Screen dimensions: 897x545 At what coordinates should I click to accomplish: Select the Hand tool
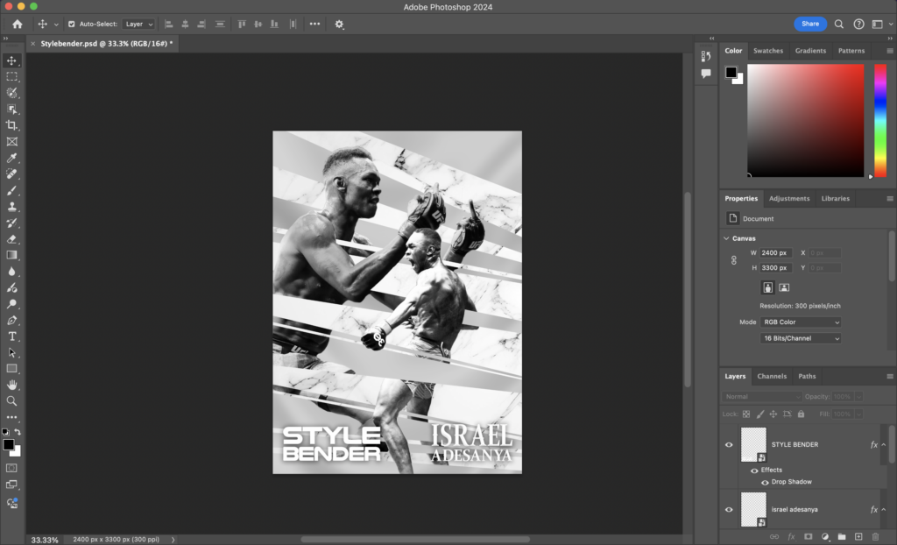point(11,385)
